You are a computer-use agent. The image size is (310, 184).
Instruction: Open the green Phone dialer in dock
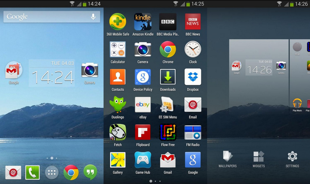coord(32,173)
